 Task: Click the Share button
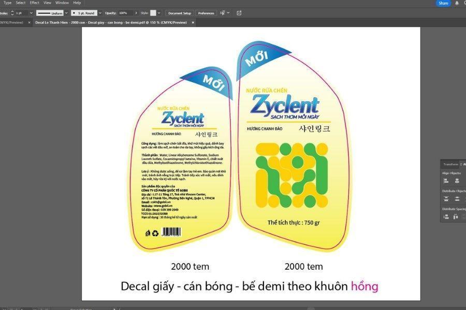(443, 3)
